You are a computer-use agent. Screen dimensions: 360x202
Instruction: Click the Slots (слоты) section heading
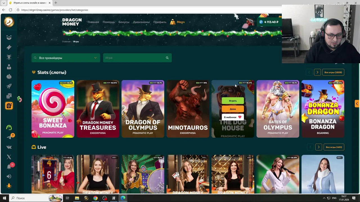[x=52, y=72]
